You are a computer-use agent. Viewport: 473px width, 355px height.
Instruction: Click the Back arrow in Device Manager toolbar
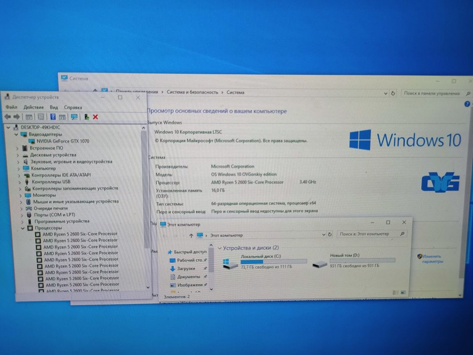point(7,117)
